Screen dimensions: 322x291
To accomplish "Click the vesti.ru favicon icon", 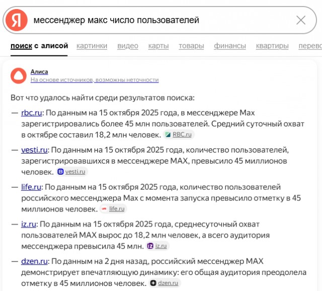I will [60, 172].
